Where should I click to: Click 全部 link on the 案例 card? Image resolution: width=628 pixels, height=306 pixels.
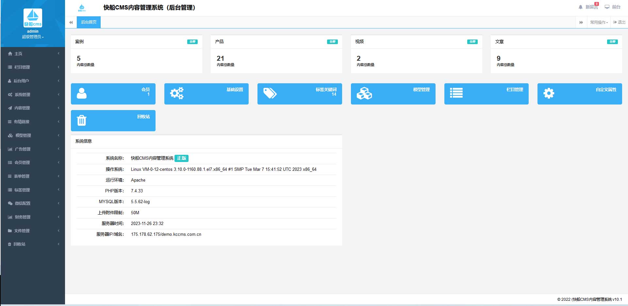(x=192, y=41)
